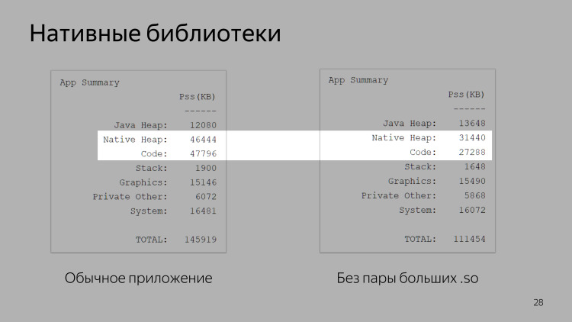Click the "Без пары больших .so" caption

407,279
